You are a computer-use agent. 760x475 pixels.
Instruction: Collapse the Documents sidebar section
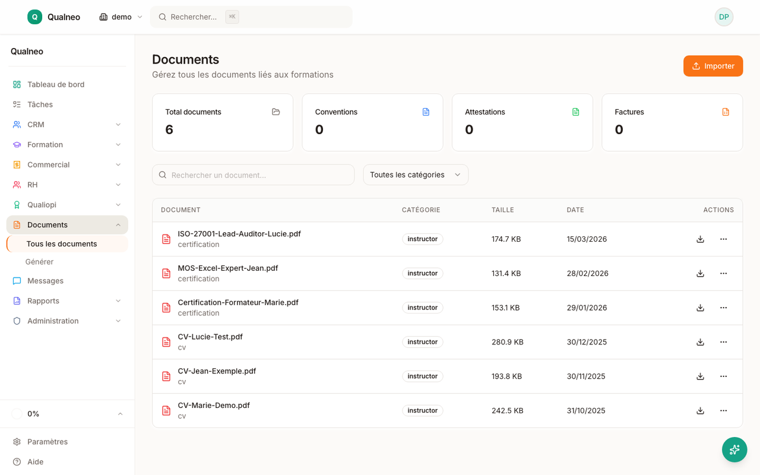point(67,225)
